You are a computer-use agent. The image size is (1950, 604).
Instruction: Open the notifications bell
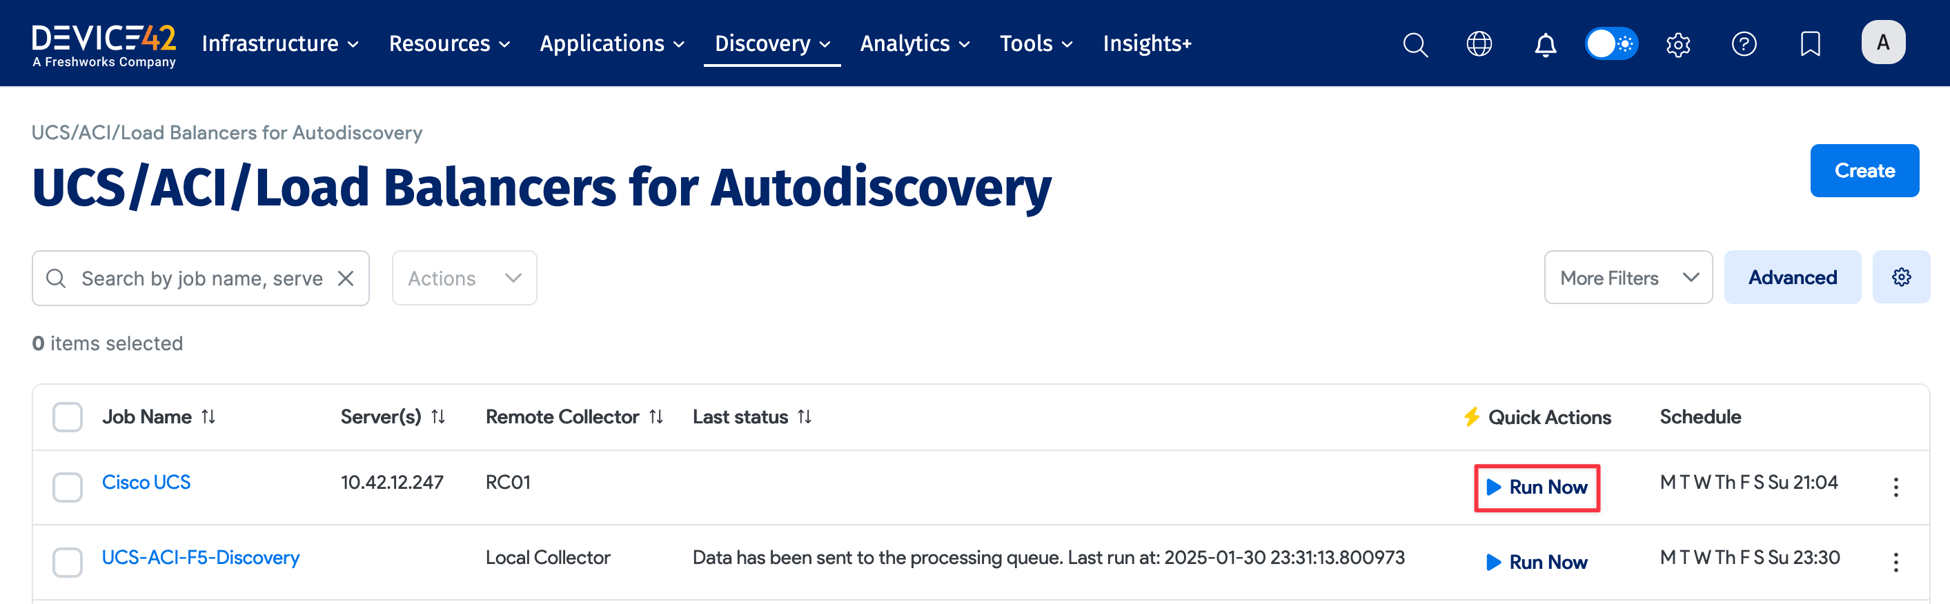1544,45
